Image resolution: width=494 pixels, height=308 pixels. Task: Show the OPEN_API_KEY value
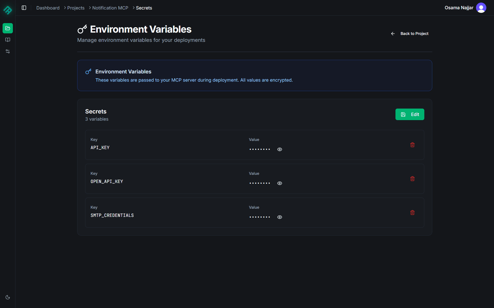(x=280, y=183)
